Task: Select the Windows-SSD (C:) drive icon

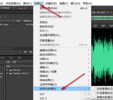Action: pos(11,74)
